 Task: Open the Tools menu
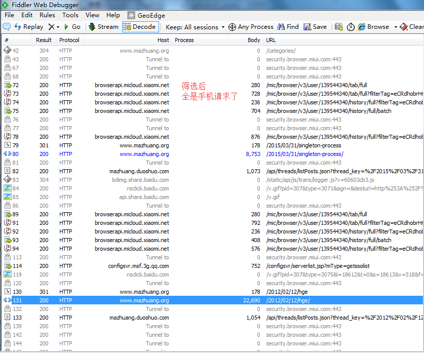[70, 15]
